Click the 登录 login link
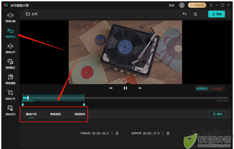 pyautogui.click(x=172, y=5)
